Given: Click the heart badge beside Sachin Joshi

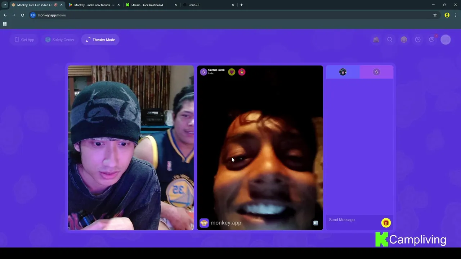Looking at the screenshot, I should point(232,72).
